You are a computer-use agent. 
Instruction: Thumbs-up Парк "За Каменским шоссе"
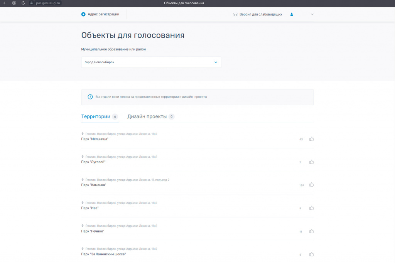coord(311,254)
